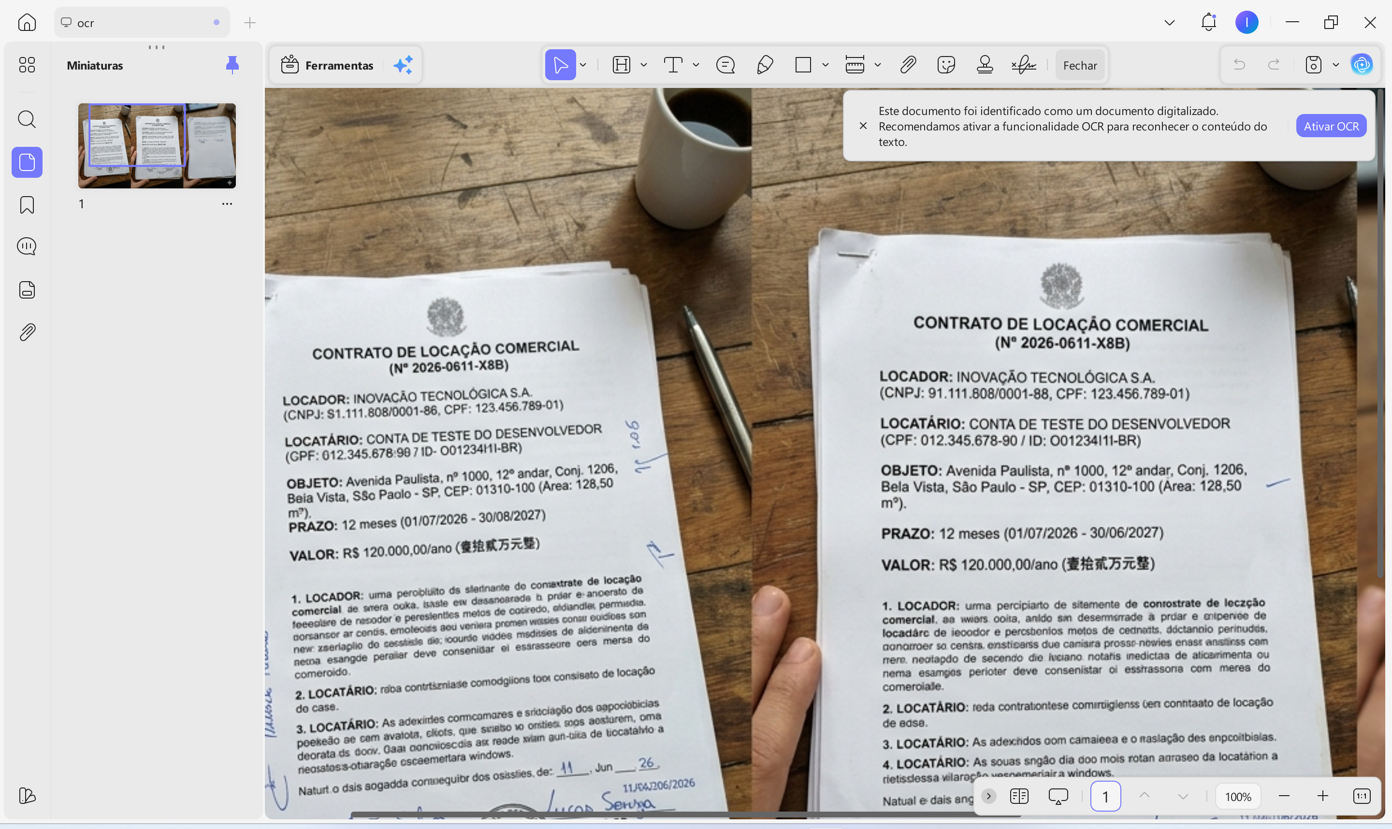The image size is (1392, 829).
Task: Expand the save options dropdown arrow
Action: [x=1336, y=65]
